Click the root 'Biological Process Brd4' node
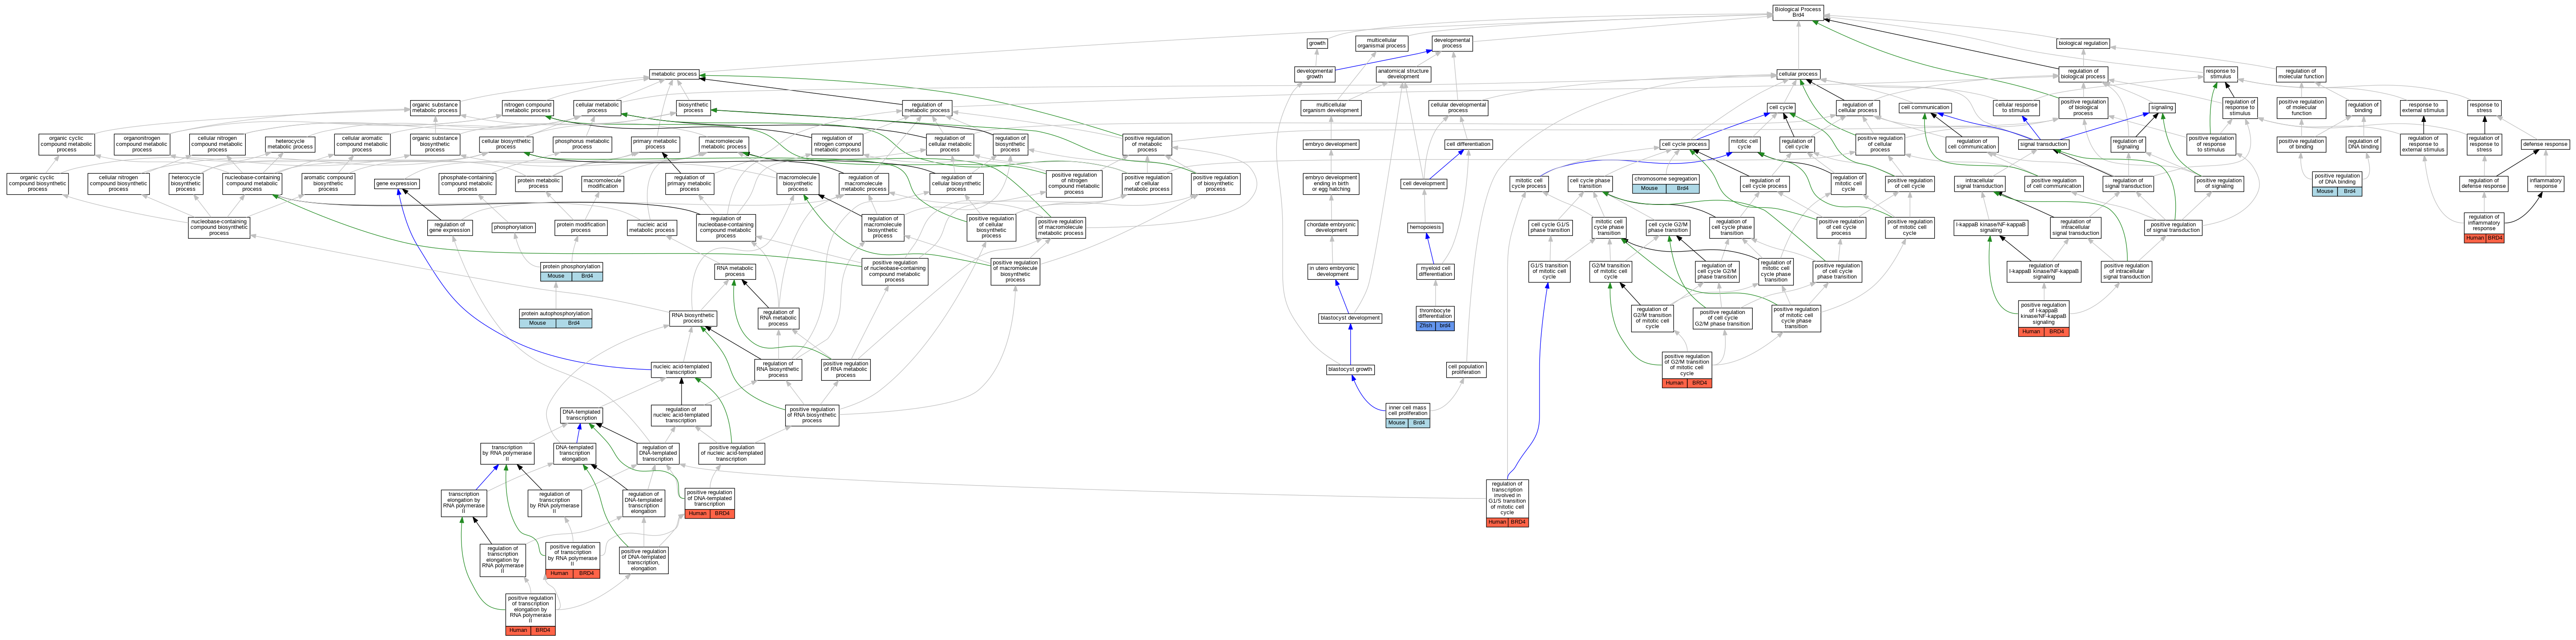Screen dimensions: 2576x640 pos(1798,12)
